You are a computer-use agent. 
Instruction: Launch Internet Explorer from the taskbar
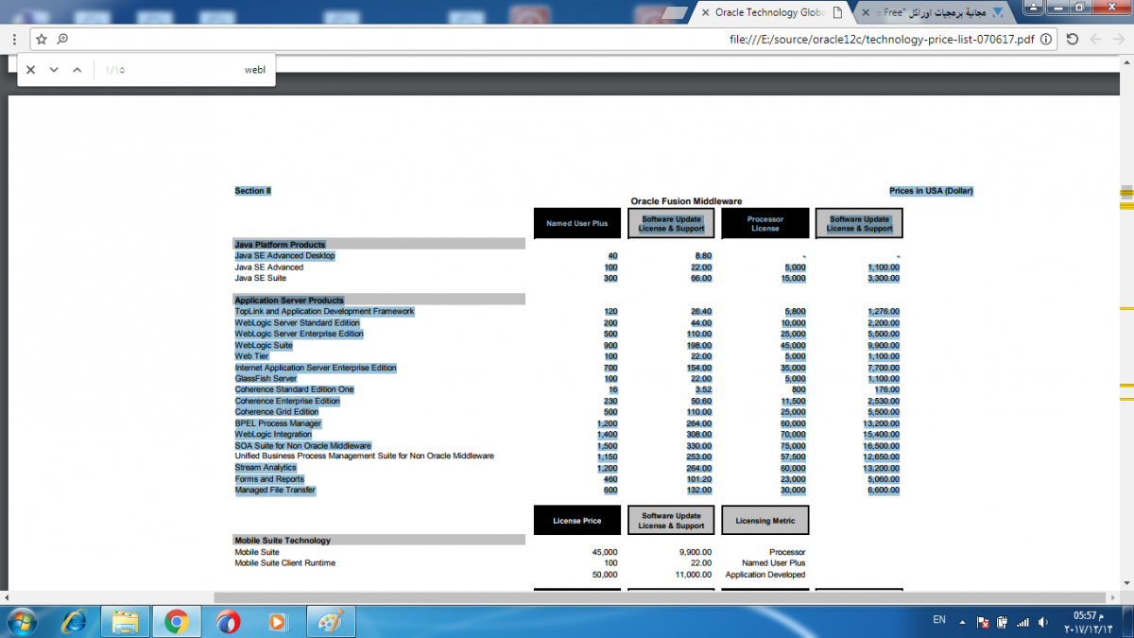tap(74, 621)
